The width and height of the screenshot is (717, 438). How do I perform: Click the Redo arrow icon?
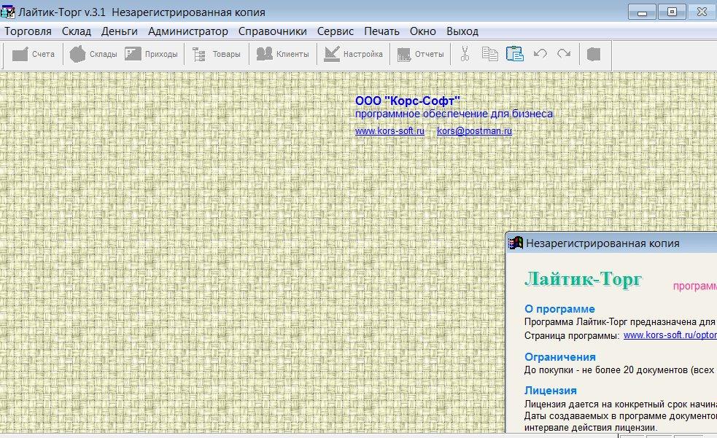(564, 54)
